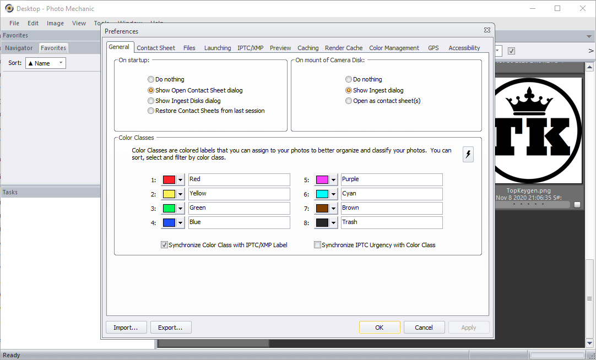Open the Edit menu
The height and width of the screenshot is (360, 596).
(33, 23)
